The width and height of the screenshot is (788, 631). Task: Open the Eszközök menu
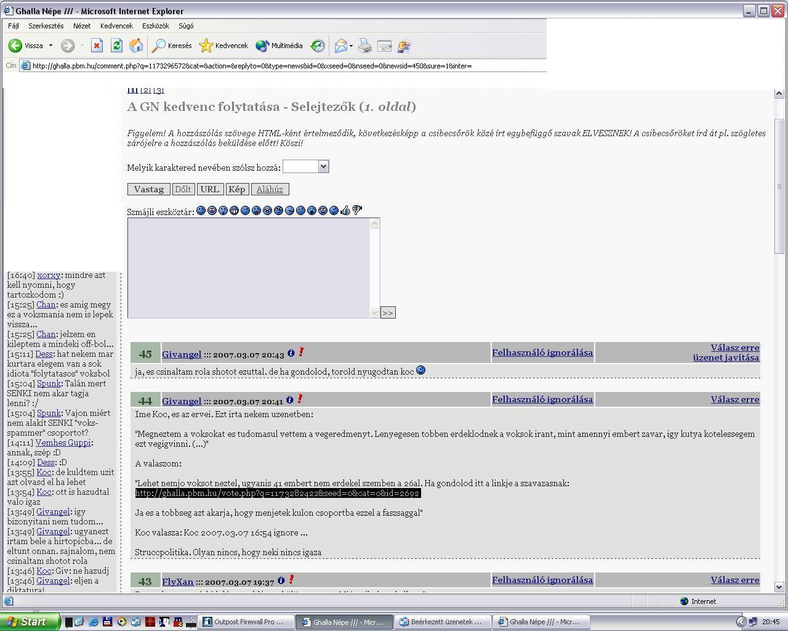(x=155, y=26)
